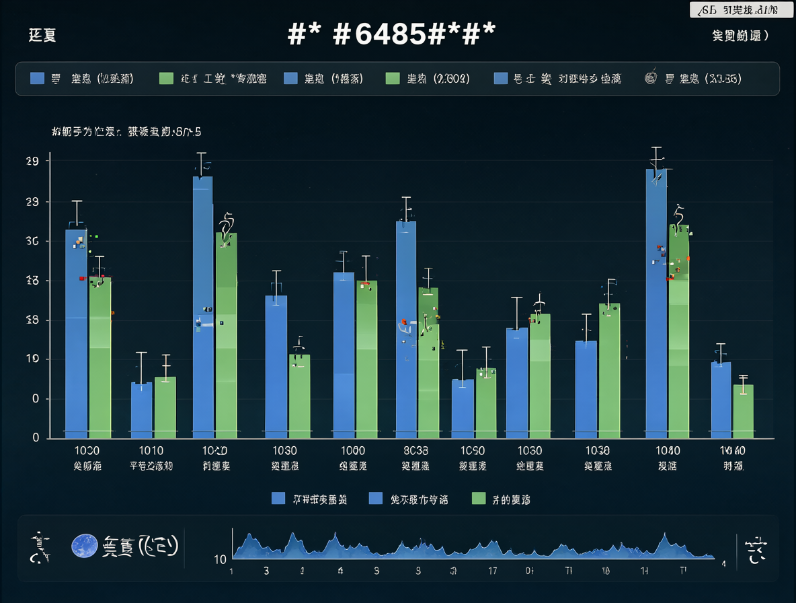Image resolution: width=796 pixels, height=603 pixels.
Task: Select the leftmost blue swatch in the top legend
Action: [37, 78]
